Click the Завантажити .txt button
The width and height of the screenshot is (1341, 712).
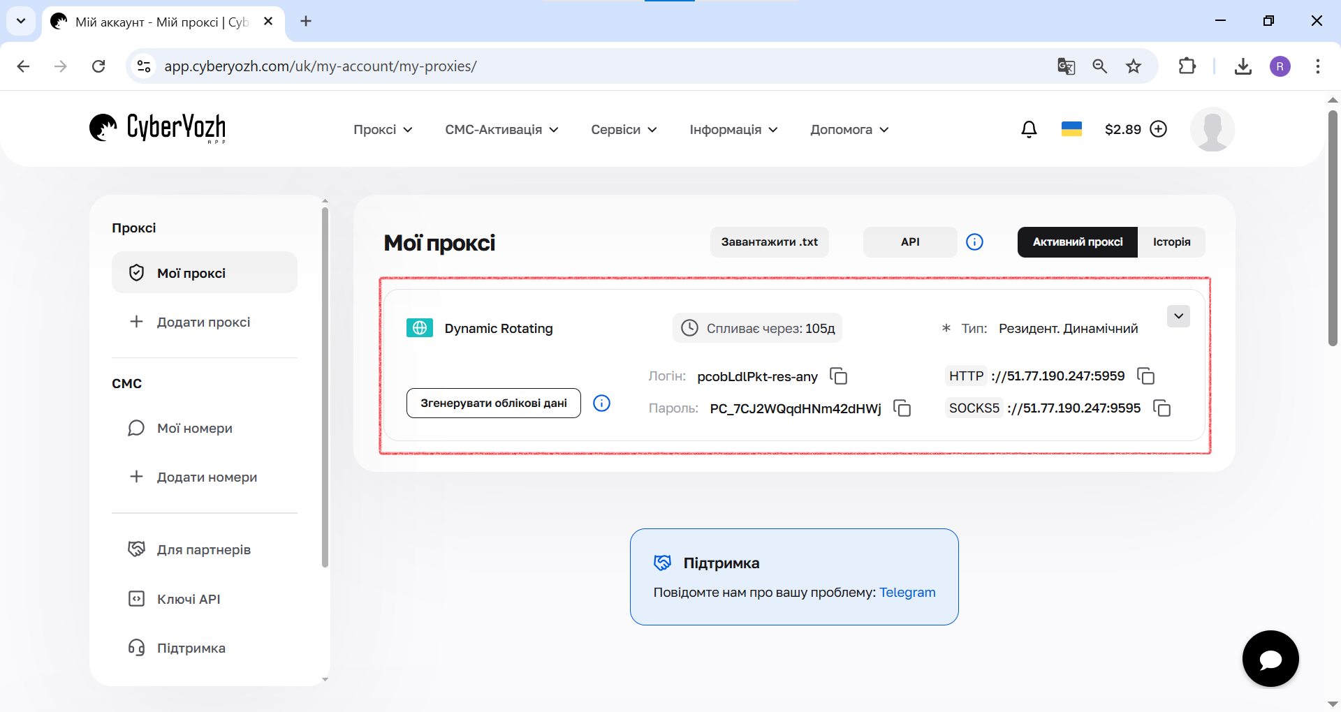769,242
